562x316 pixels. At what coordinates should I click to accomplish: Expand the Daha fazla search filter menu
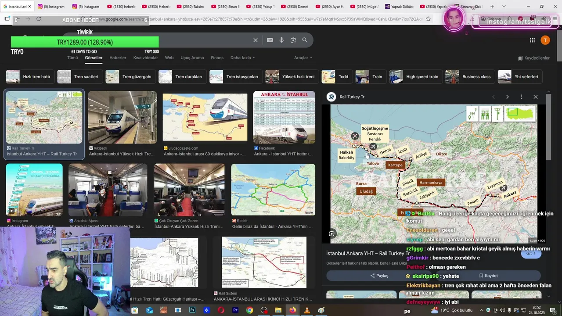(242, 57)
